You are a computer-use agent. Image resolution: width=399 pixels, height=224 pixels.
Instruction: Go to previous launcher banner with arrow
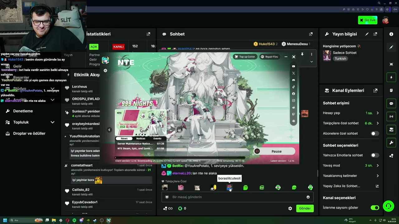pyautogui.click(x=109, y=130)
